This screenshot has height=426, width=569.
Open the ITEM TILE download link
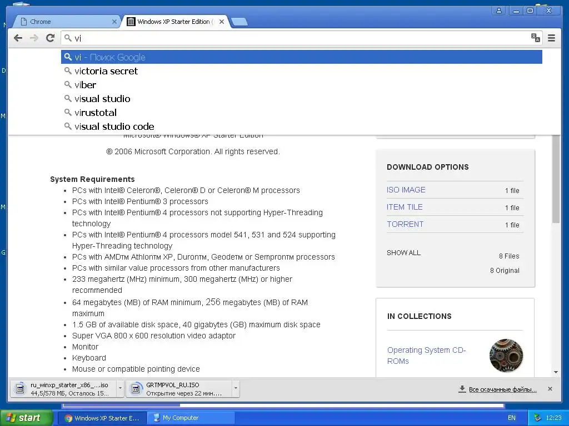[405, 207]
